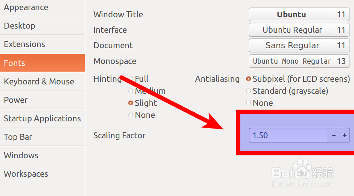This screenshot has width=354, height=196.
Task: Open Interface font chooser Ubuntu Regular
Action: click(299, 30)
